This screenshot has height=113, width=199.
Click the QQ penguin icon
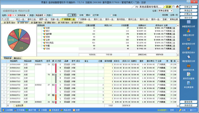click(x=178, y=7)
